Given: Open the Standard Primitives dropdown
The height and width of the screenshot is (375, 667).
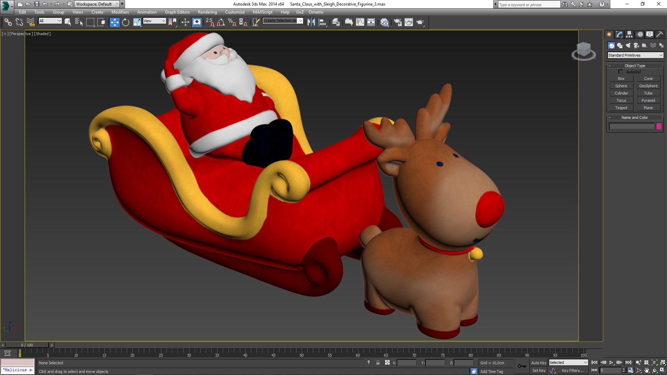Looking at the screenshot, I should (x=635, y=55).
